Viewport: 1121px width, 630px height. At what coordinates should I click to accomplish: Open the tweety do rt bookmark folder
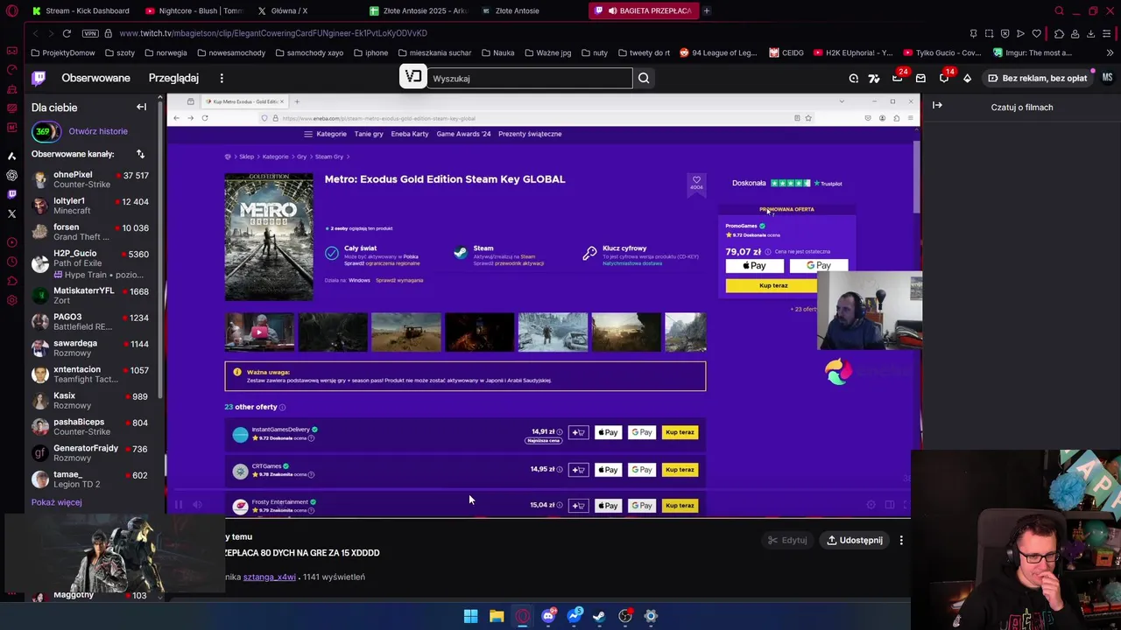[643, 52]
